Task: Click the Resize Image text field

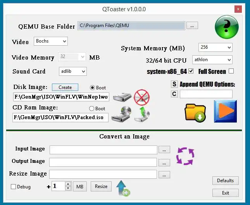Action: (103, 174)
